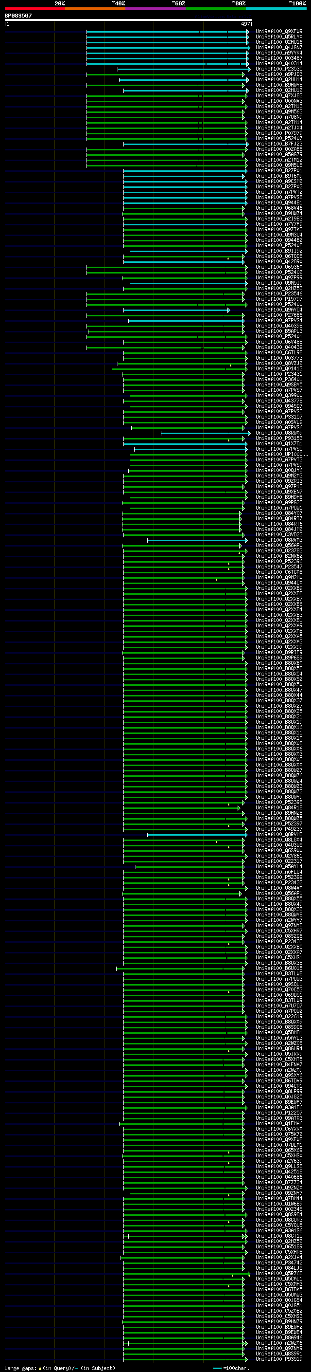This screenshot has height=1372, width=311.
Task: Select hit label UniRef100_C3VD23
Action: [279, 535]
